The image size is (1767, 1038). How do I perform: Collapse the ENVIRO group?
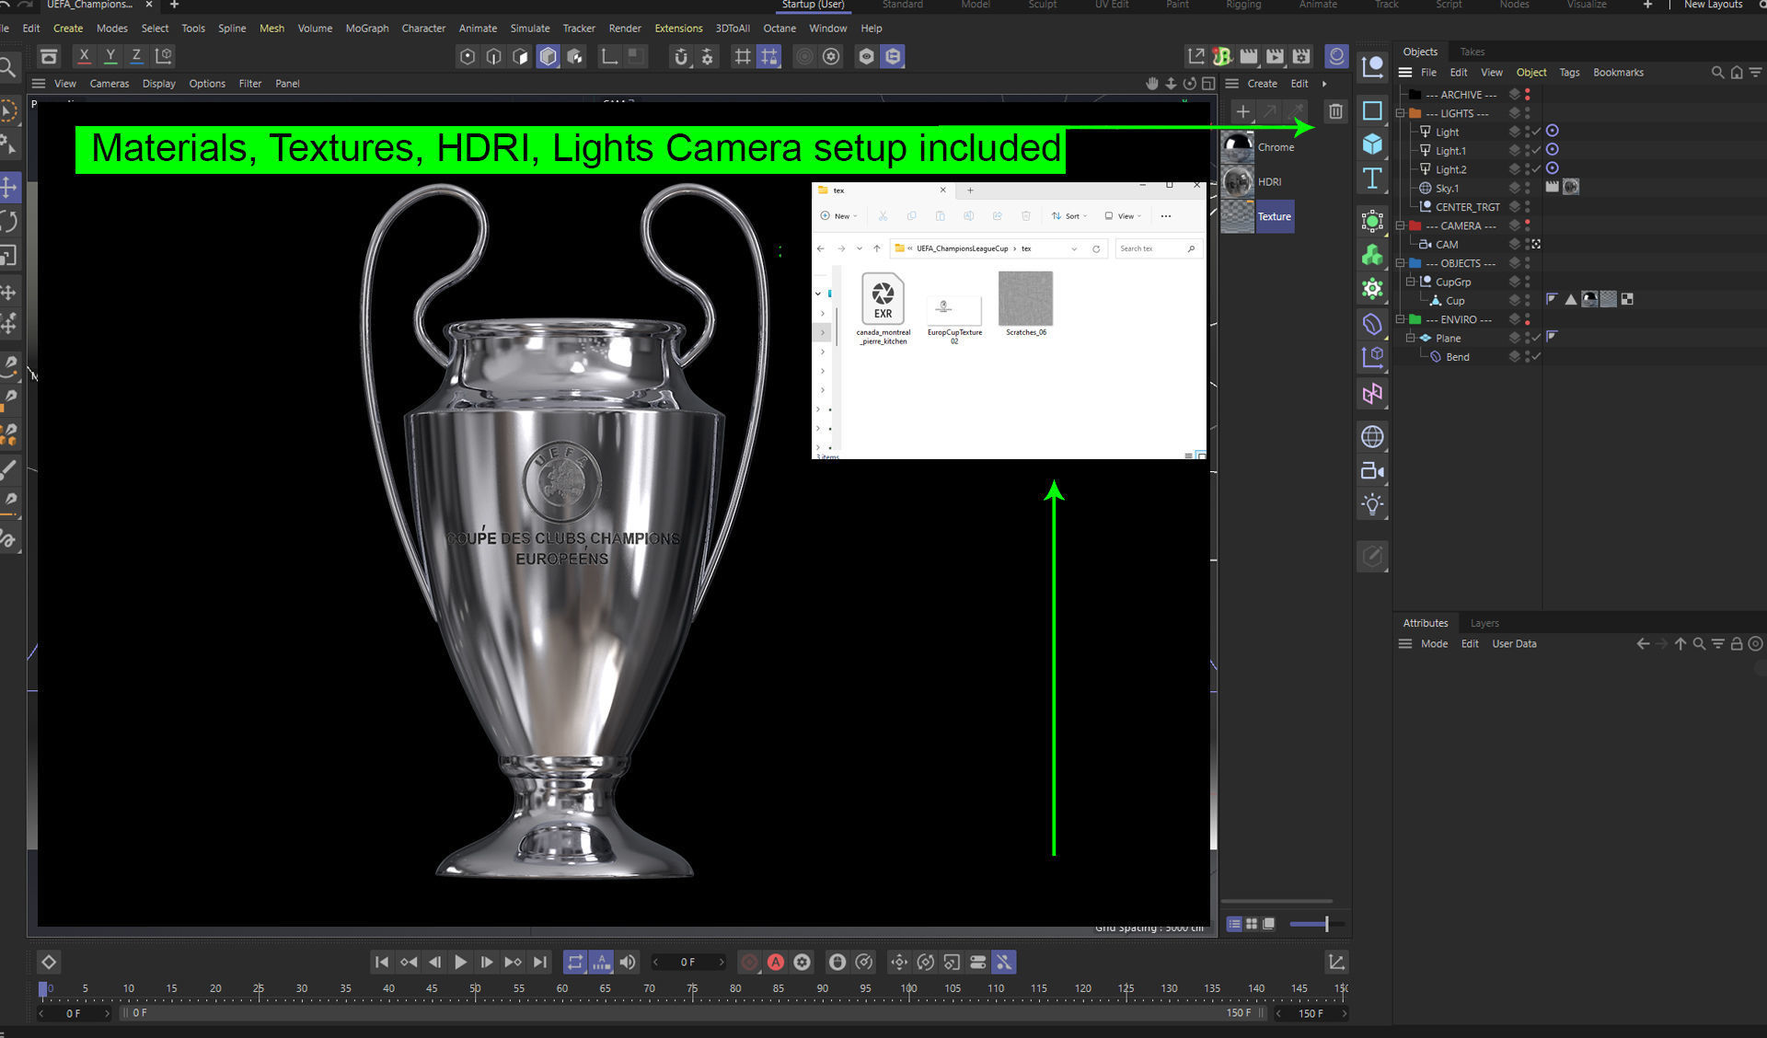1401,319
